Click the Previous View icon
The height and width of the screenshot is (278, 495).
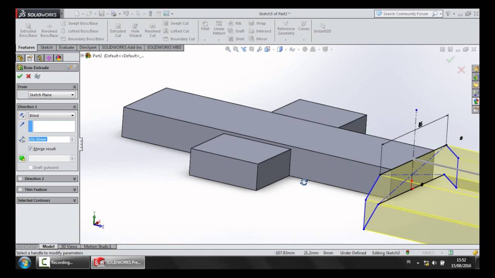tap(244, 49)
